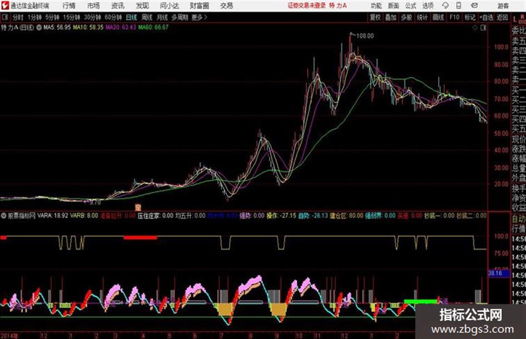Open the 多周期 multi-period view
Viewport: 526px width, 339px height.
point(180,17)
